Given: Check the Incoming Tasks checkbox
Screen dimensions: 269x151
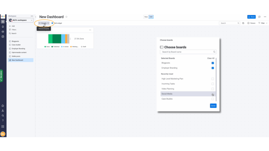Looking at the screenshot, I should (x=213, y=84).
